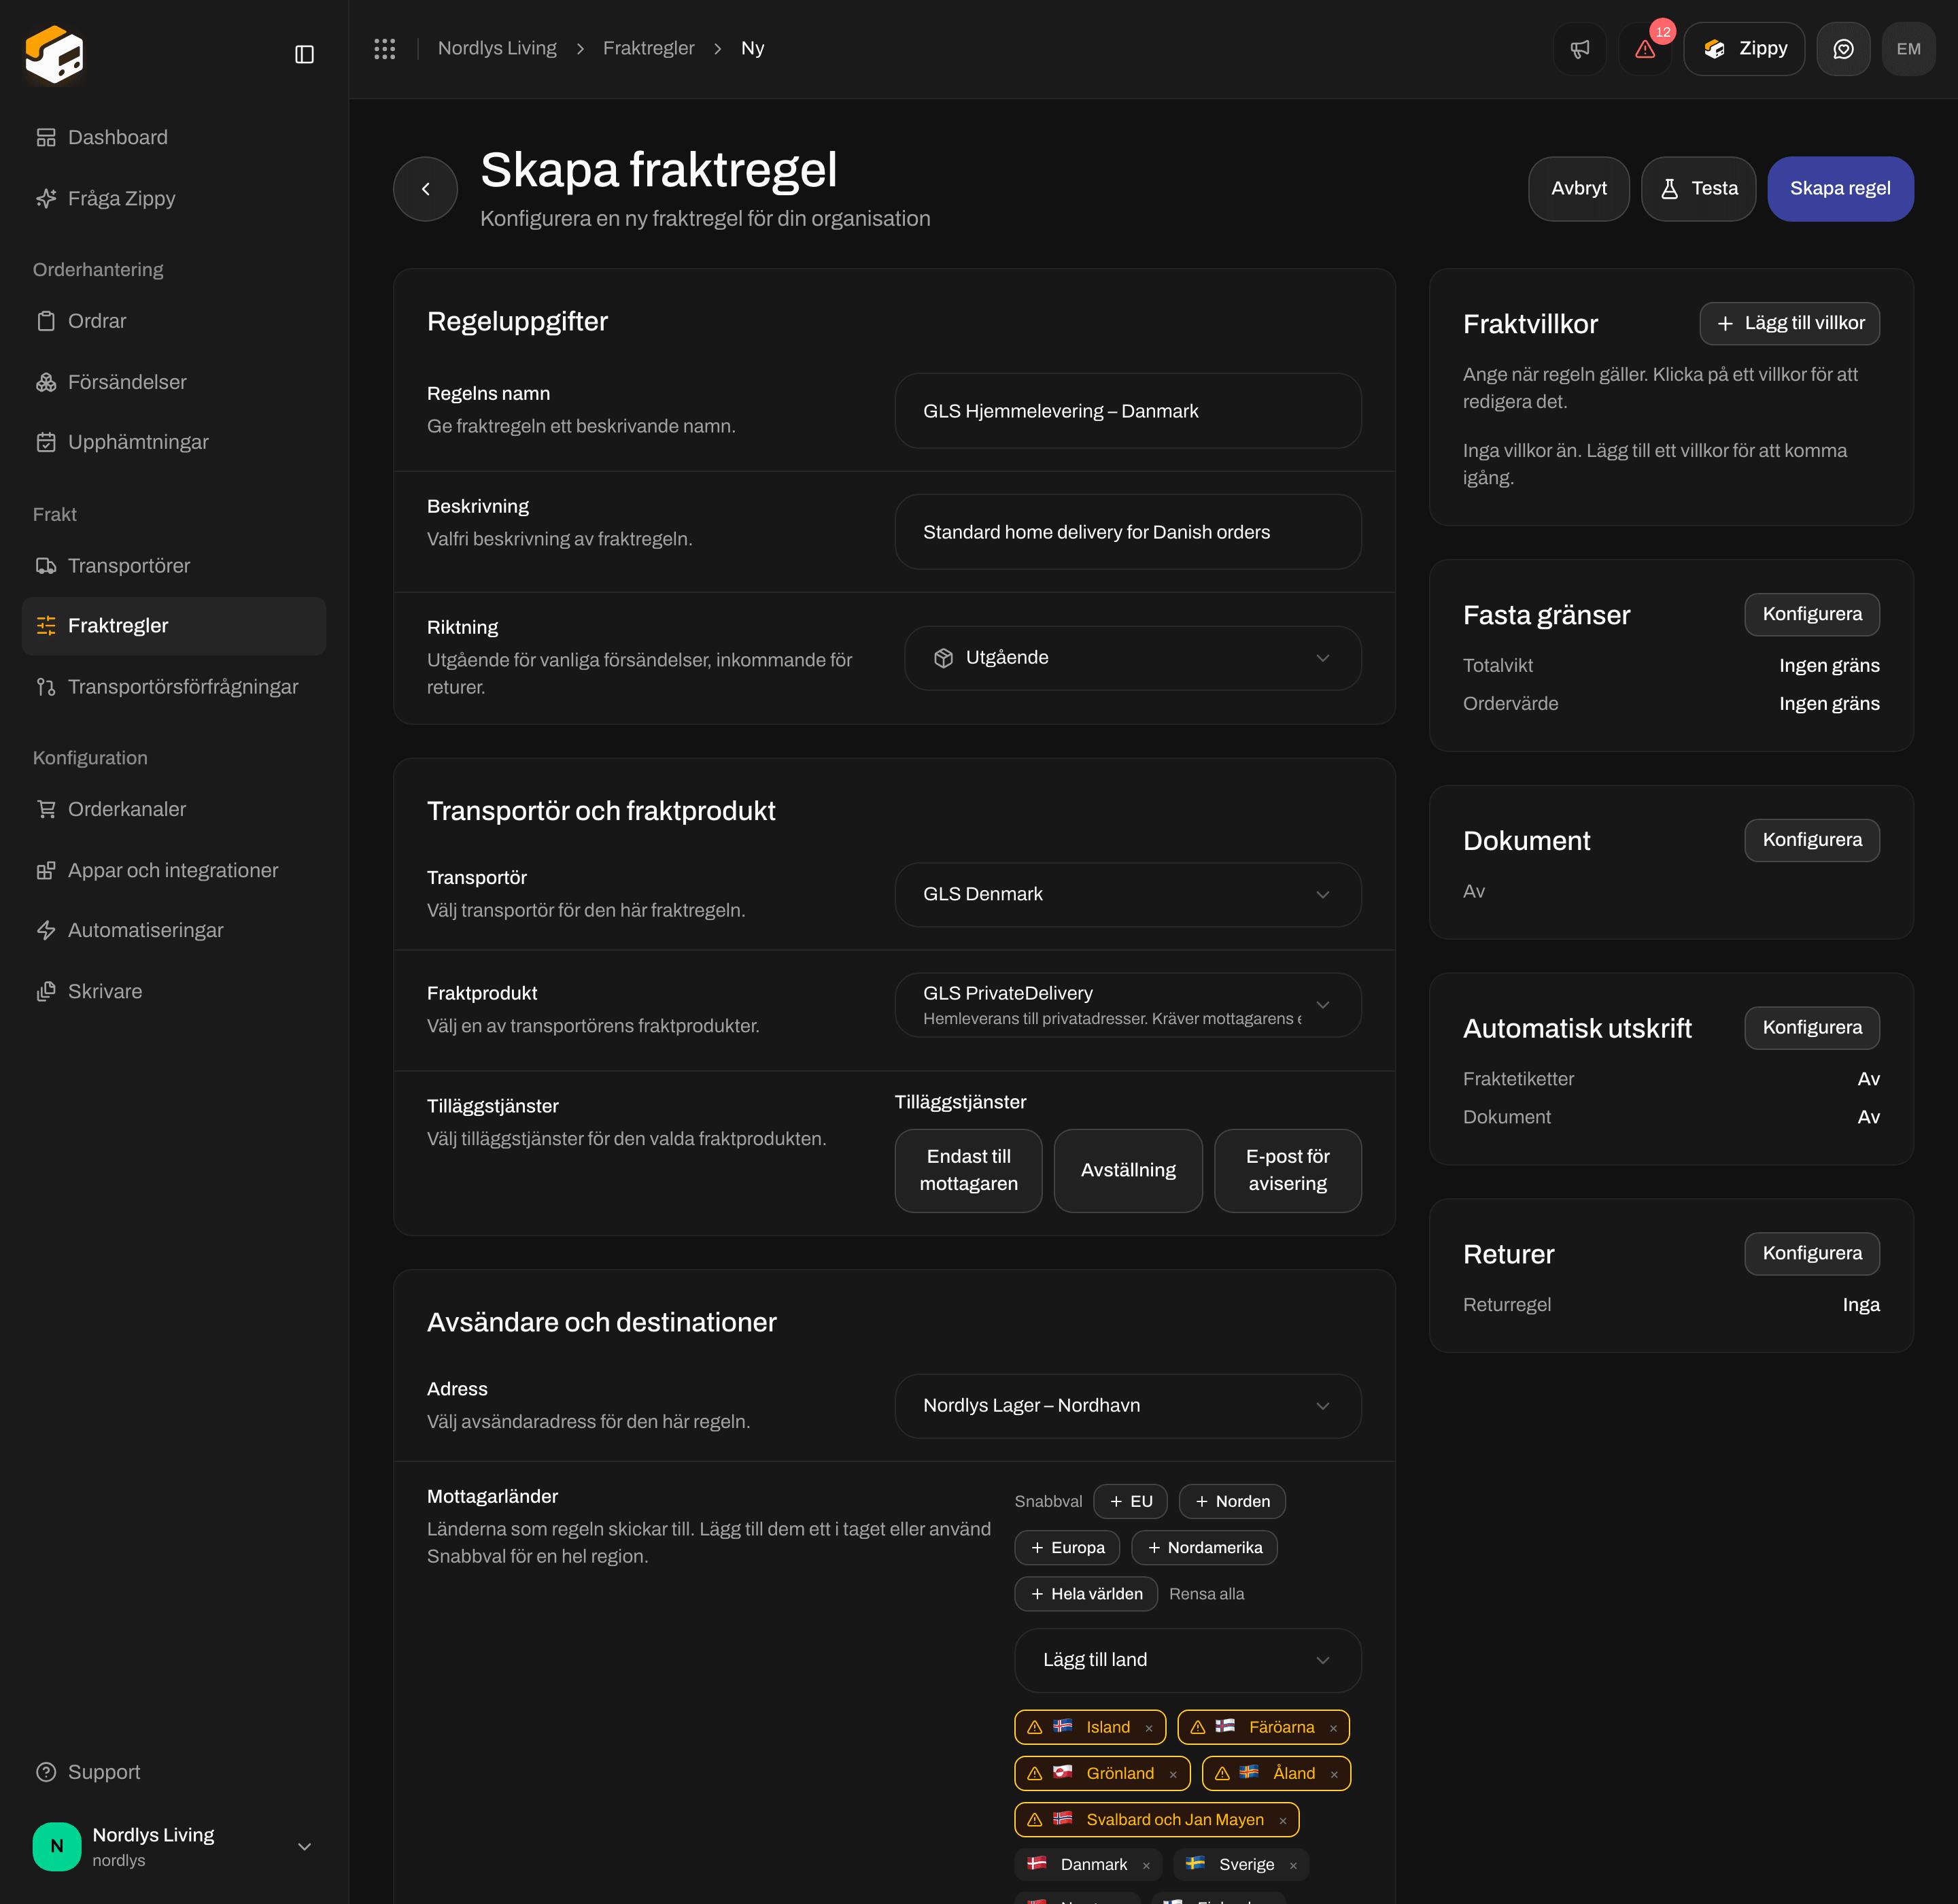Remove Grönland country chip
This screenshot has width=1958, height=1904.
pyautogui.click(x=1173, y=1774)
